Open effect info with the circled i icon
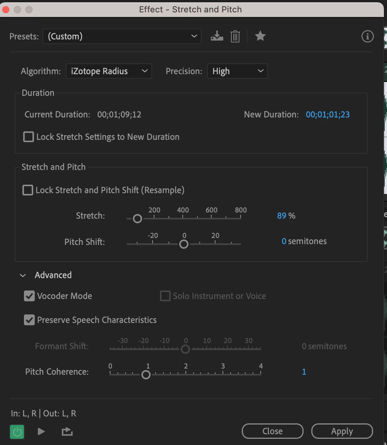 coord(367,36)
